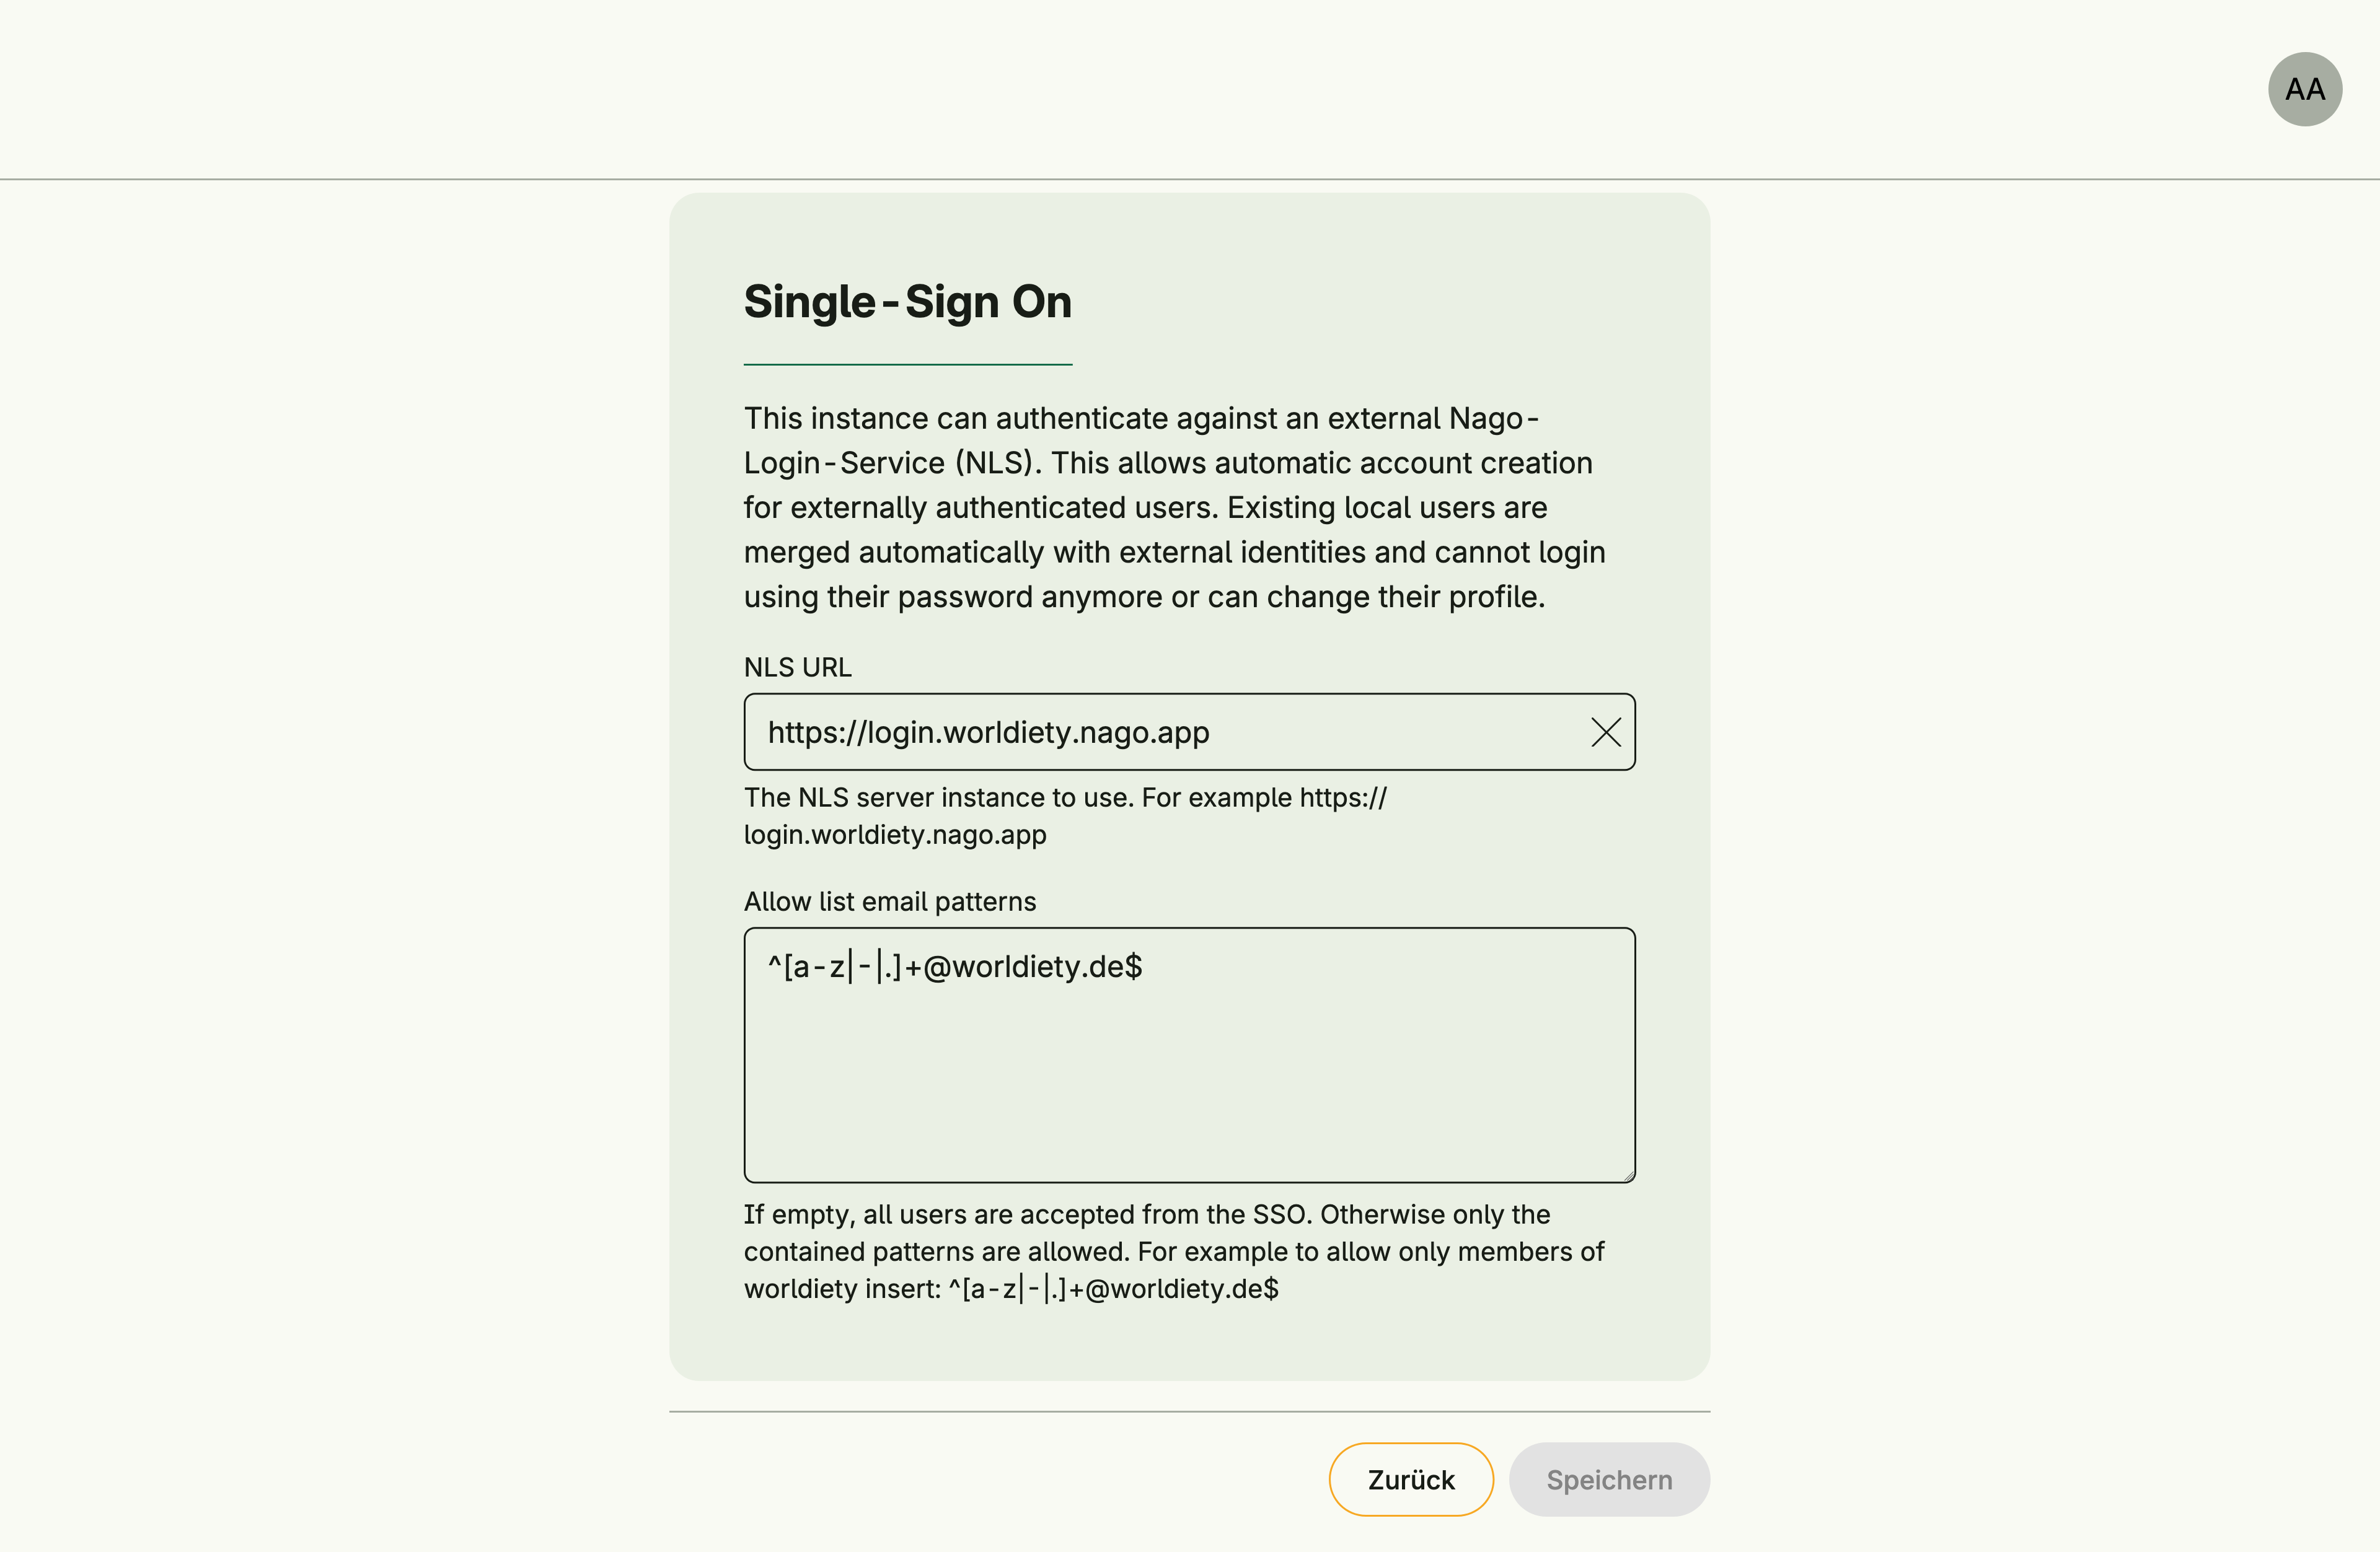Screen dimensions: 2380x1552
Task: Open the AA user avatar menu
Action: (2304, 90)
